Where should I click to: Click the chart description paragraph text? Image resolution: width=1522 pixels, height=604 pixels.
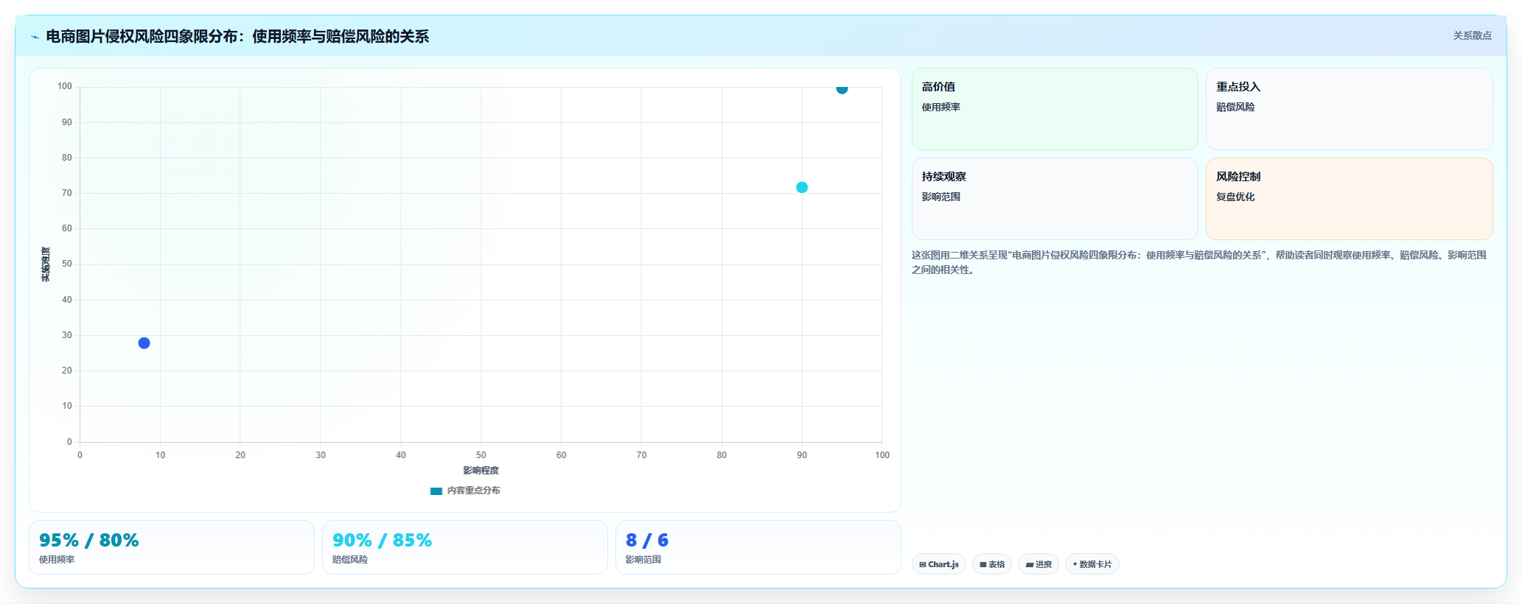pos(1199,262)
